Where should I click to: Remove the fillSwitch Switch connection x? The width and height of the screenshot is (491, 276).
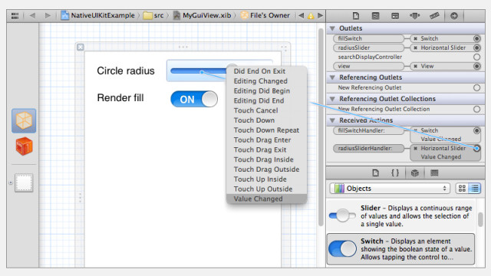click(416, 38)
